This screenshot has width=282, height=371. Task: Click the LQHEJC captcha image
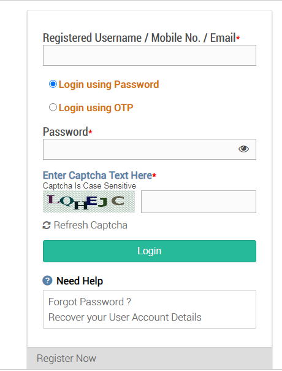(x=89, y=201)
